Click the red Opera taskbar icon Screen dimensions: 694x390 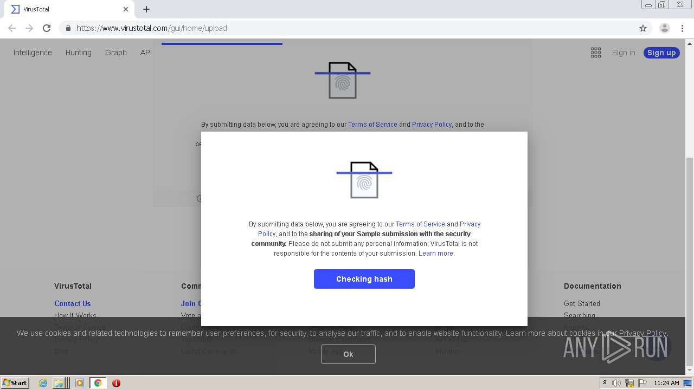point(116,383)
